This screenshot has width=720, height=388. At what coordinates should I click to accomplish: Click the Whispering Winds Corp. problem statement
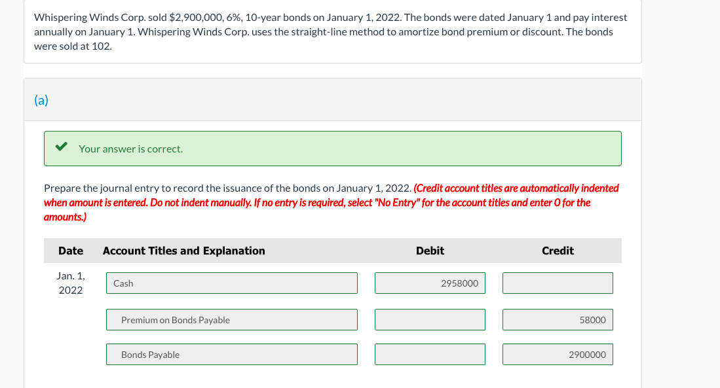pos(331,31)
